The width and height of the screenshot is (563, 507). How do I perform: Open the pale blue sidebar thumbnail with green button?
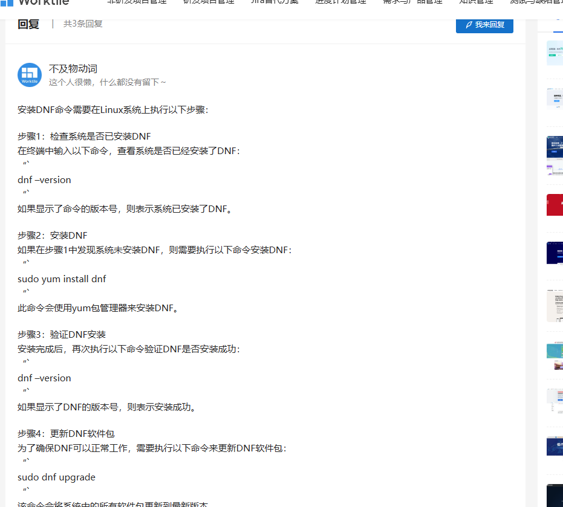[x=555, y=53]
